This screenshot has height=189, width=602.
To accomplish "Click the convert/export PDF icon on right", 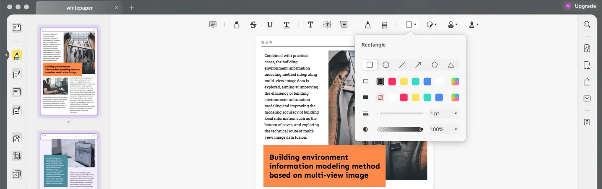I will pos(587,48).
